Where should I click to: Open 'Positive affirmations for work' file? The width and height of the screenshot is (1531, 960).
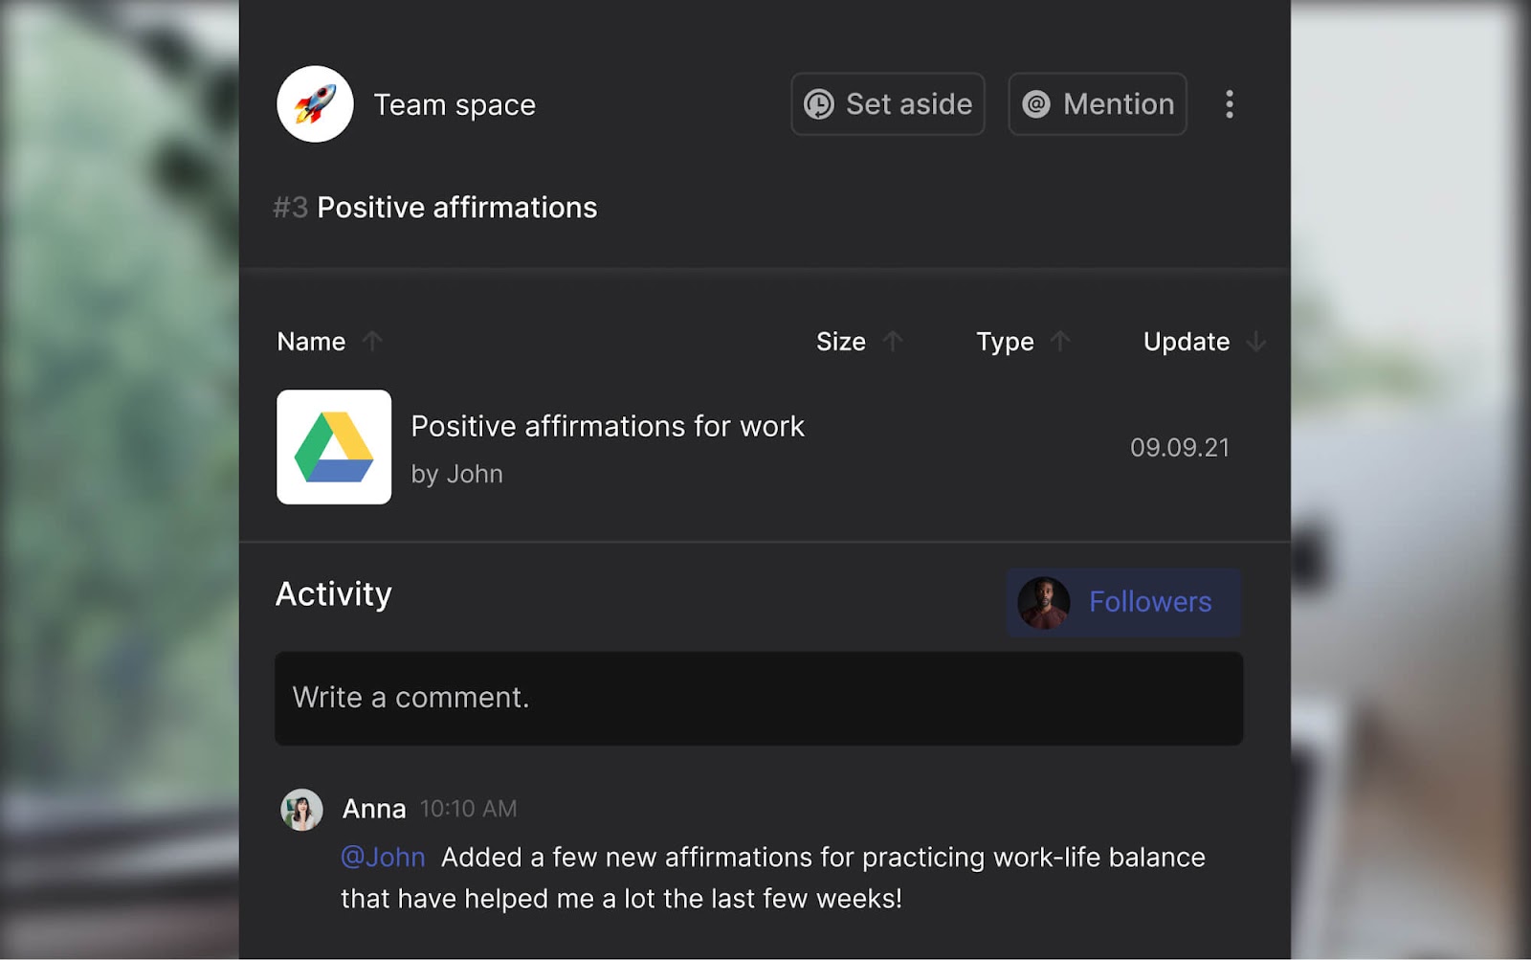(x=608, y=427)
